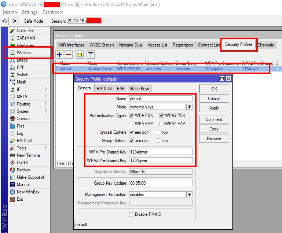Switch to Security Profiles tab

[239, 44]
